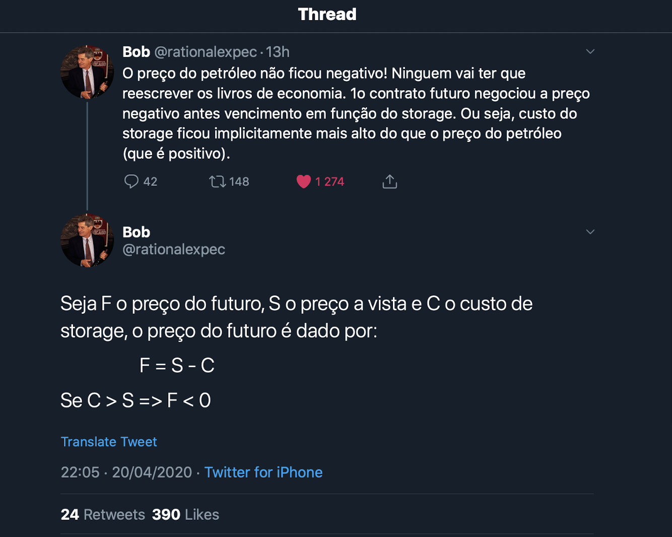This screenshot has height=537, width=672.
Task: Click the 148 retweet count
Action: tap(239, 181)
